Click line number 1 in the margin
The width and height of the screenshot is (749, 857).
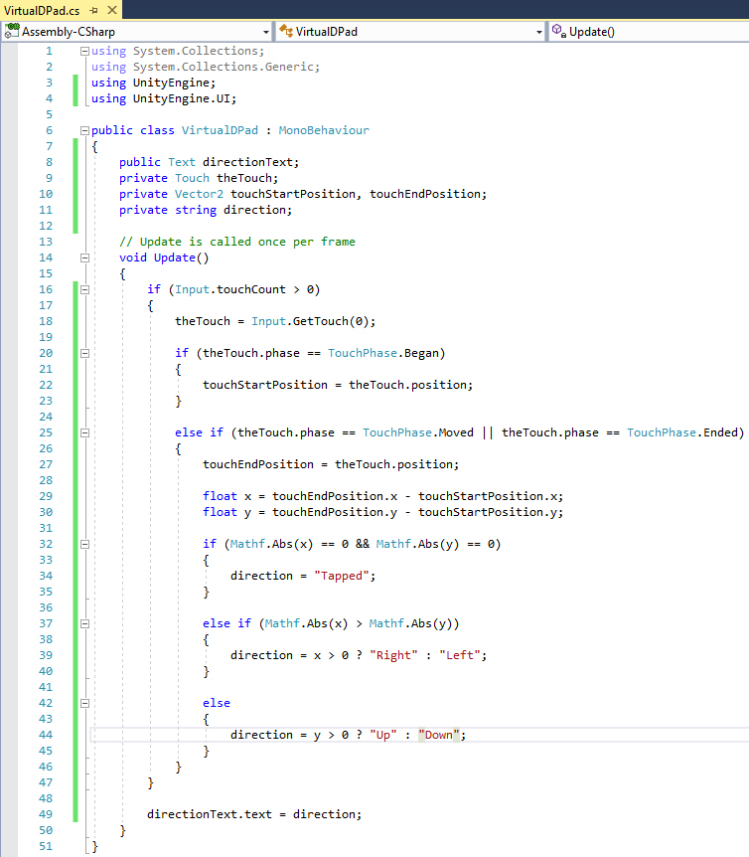click(x=49, y=51)
